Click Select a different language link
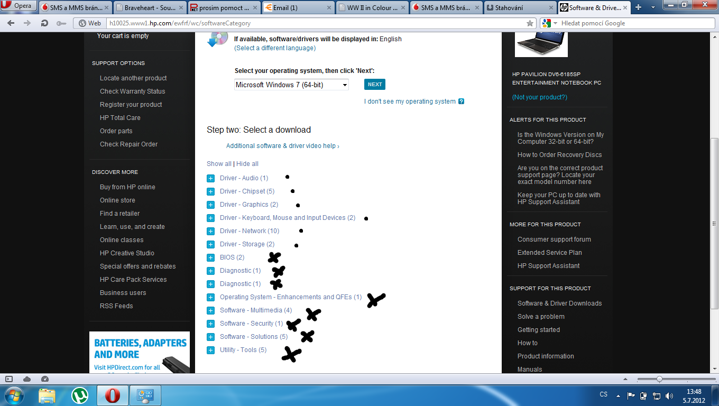 (275, 48)
